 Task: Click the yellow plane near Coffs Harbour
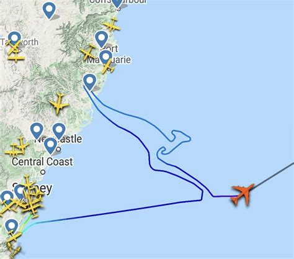(x=112, y=24)
